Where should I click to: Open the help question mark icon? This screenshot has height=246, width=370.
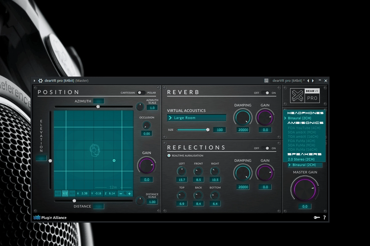pyautogui.click(x=324, y=217)
